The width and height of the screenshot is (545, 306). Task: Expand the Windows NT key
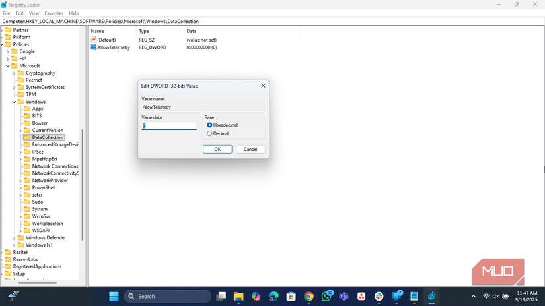15,245
